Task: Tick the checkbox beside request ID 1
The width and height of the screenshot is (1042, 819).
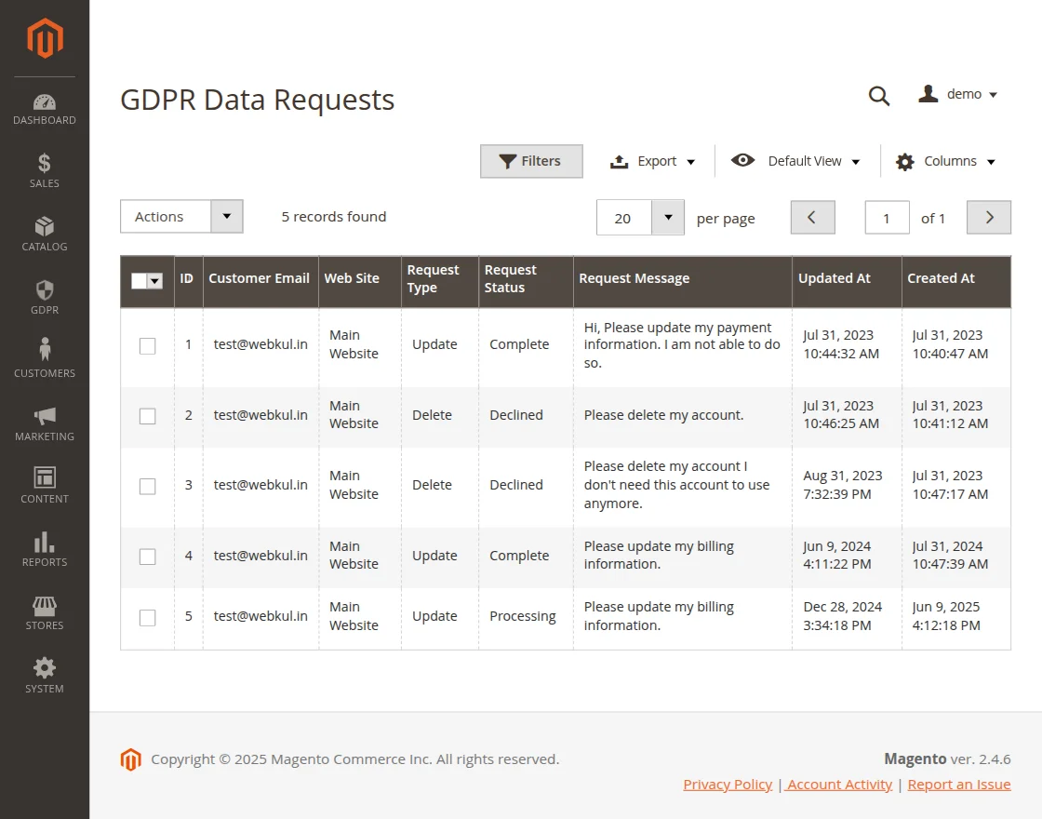Action: (147, 344)
